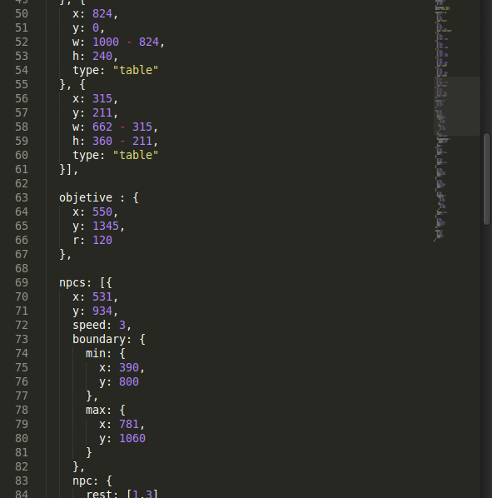
Task: Click the "npc: {" key on line 83
Action: (92, 481)
